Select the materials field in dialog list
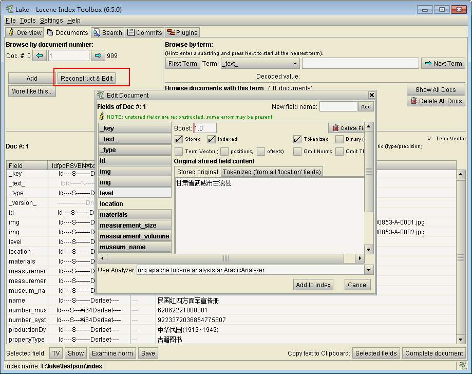Viewport: 472px width, 374px height. (x=135, y=215)
